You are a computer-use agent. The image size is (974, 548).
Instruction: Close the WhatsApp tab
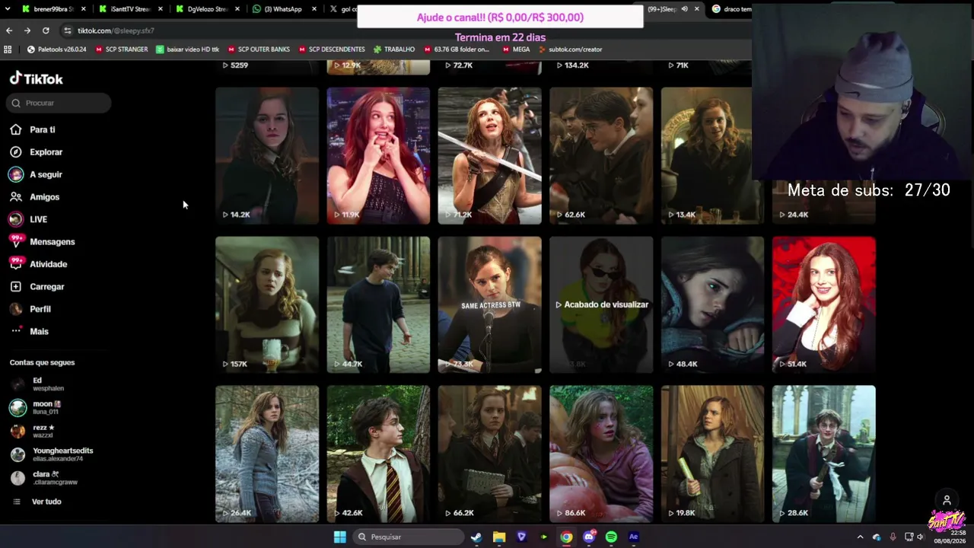314,9
